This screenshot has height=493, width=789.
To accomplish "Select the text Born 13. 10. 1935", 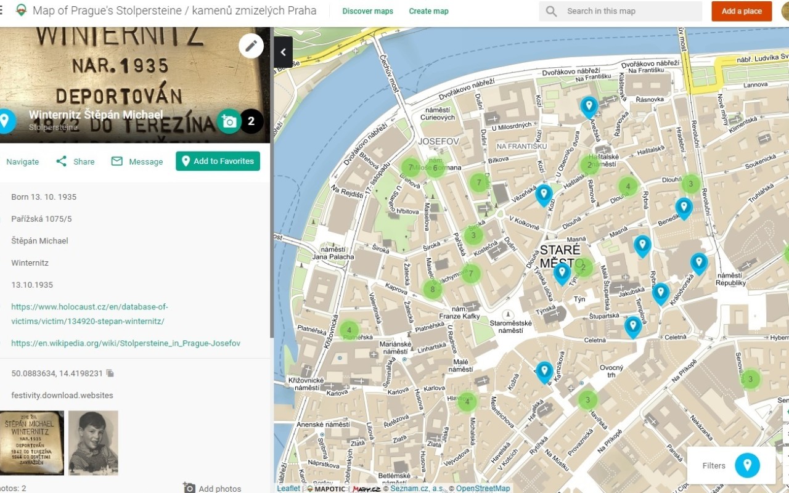I will coord(44,197).
